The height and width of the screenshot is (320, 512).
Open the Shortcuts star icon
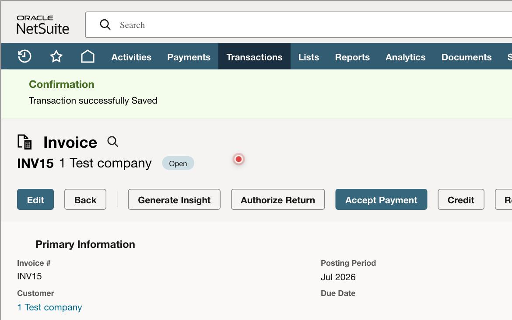[56, 56]
